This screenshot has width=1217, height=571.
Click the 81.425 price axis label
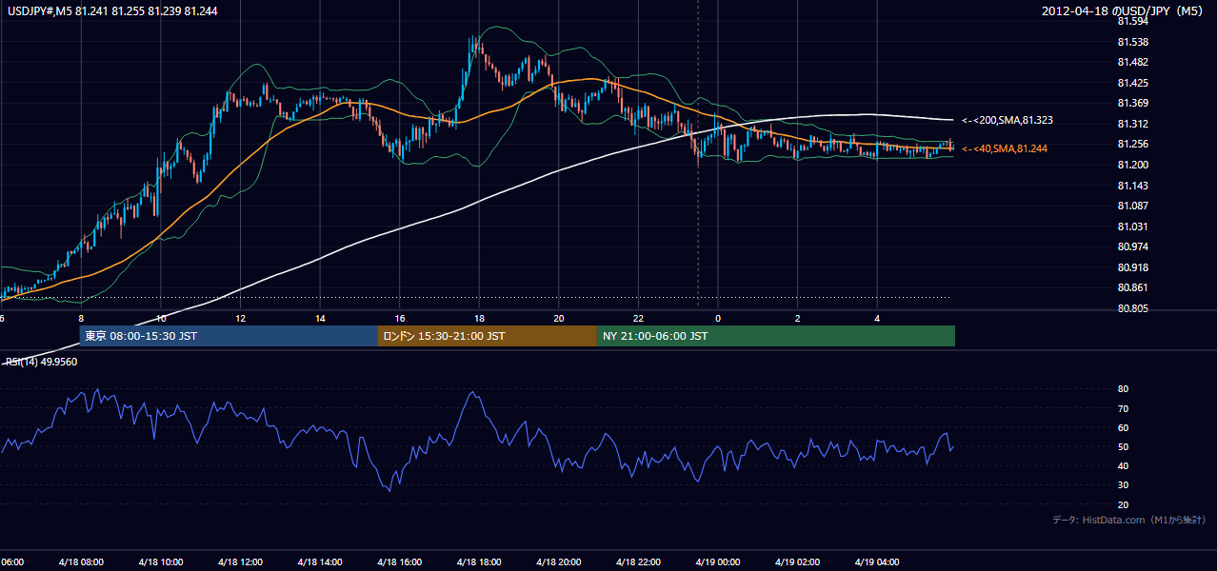(x=1132, y=83)
